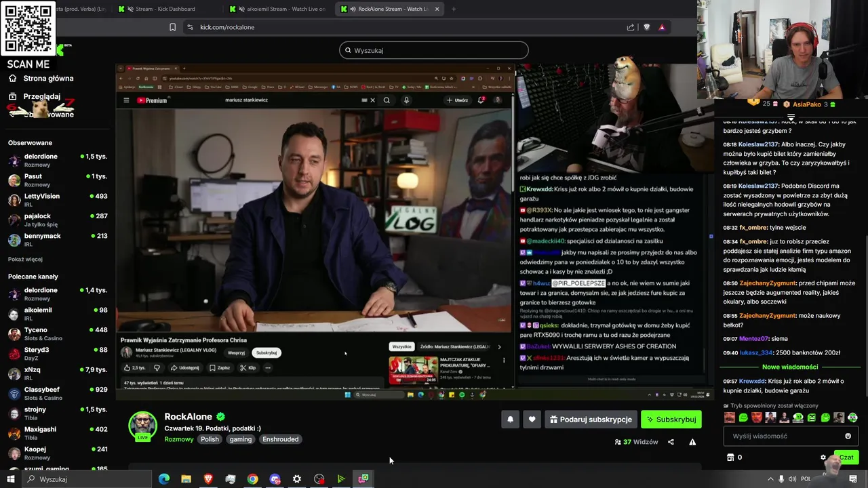Expand Pokaż więcej under Obserwowane
Screen dimensions: 868x488
25,259
